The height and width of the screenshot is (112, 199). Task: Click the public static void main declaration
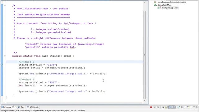[43, 56]
